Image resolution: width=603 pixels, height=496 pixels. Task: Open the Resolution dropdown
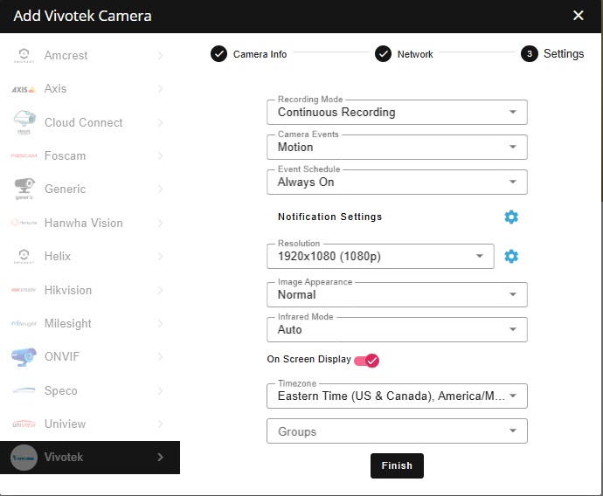click(380, 256)
